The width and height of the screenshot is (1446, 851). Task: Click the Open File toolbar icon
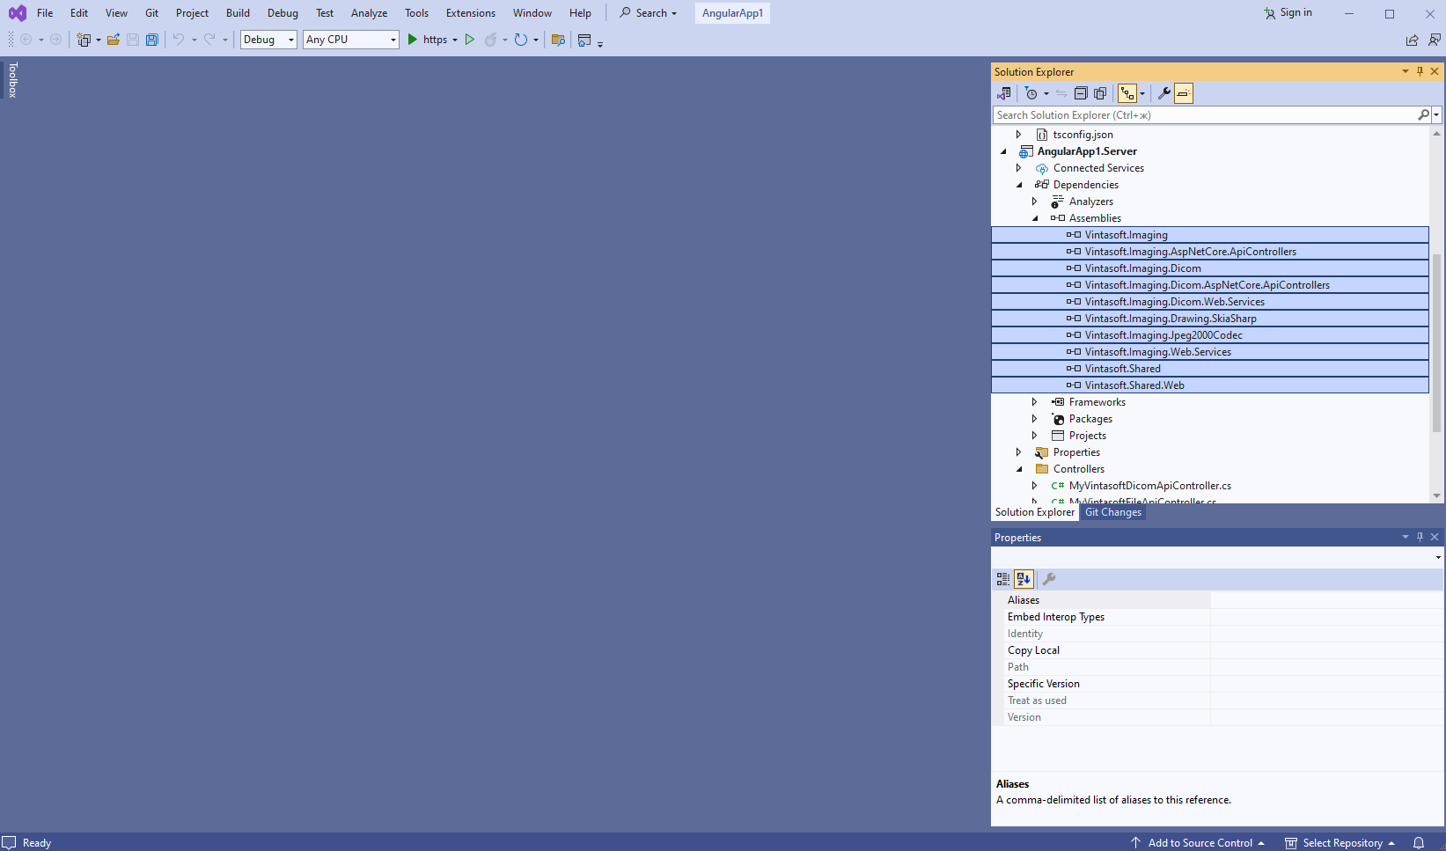[113, 40]
